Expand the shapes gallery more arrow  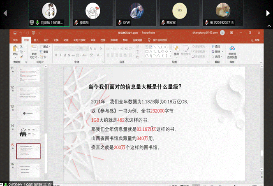[170, 55]
